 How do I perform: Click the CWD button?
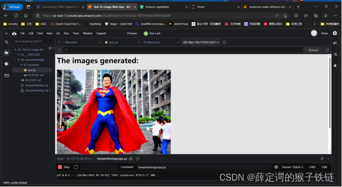tap(312, 167)
